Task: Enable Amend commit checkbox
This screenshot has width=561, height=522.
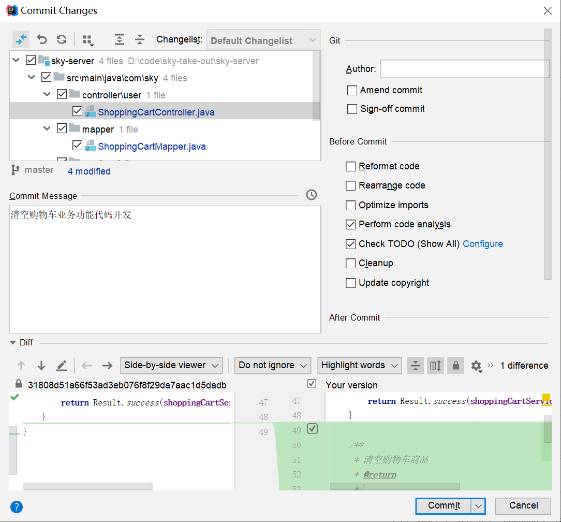Action: (x=352, y=90)
